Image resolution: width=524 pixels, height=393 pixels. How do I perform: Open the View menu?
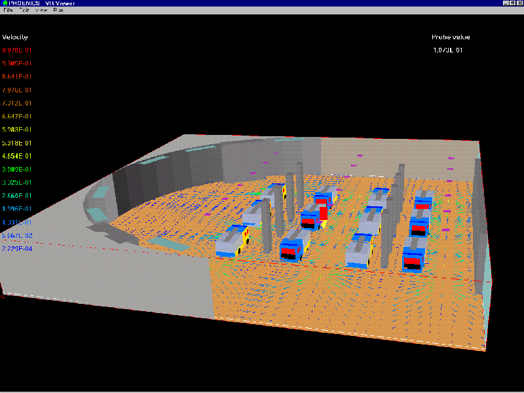[x=41, y=10]
